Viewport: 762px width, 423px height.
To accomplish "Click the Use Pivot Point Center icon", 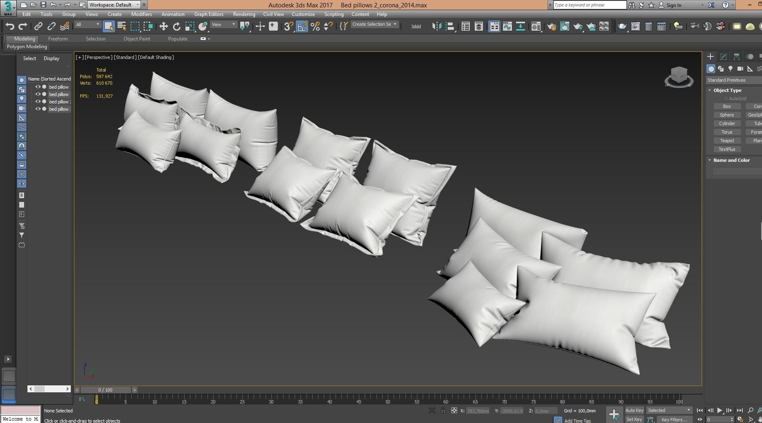I will pos(245,27).
